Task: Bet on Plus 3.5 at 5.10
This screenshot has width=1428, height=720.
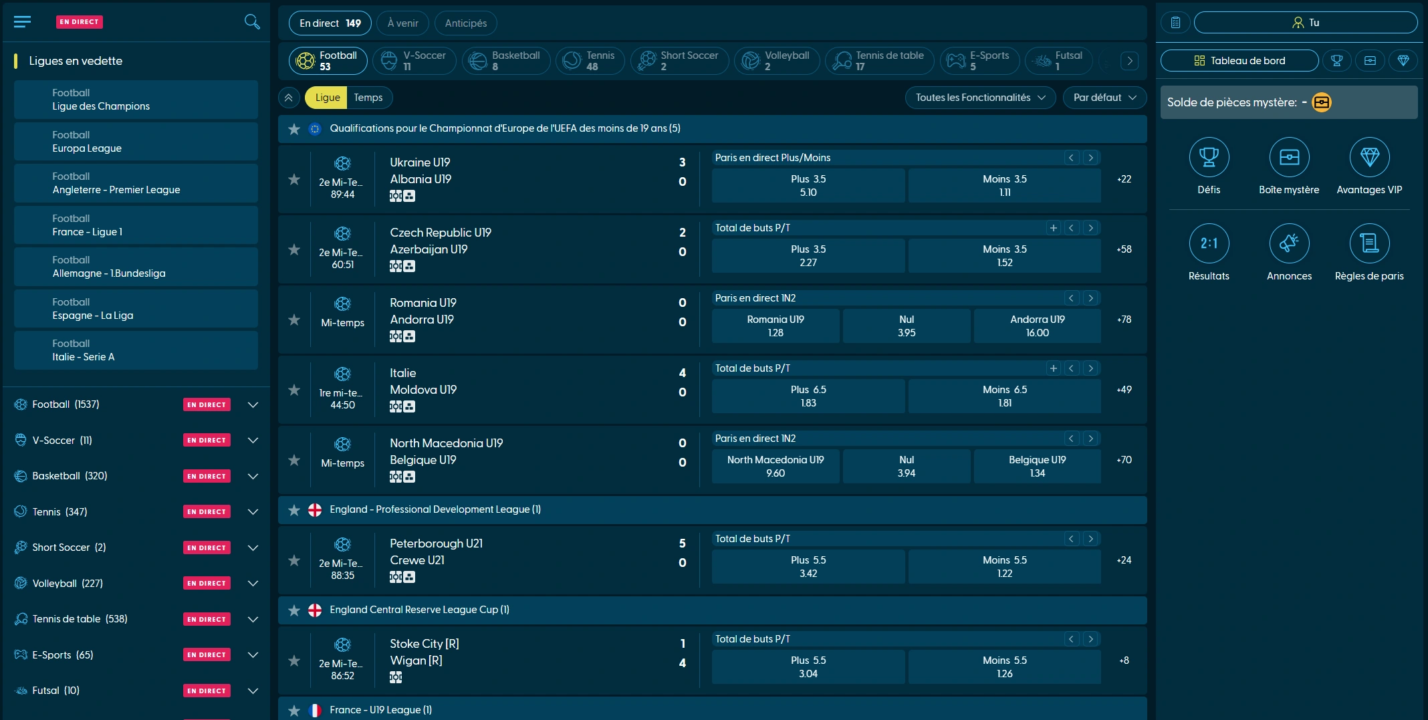Action: click(808, 186)
